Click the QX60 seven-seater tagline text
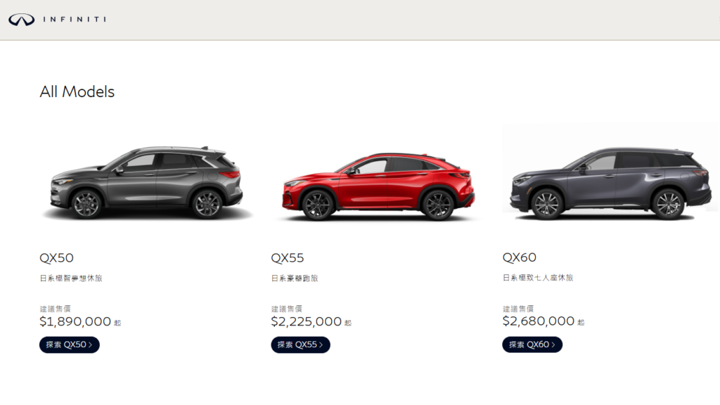 (538, 278)
